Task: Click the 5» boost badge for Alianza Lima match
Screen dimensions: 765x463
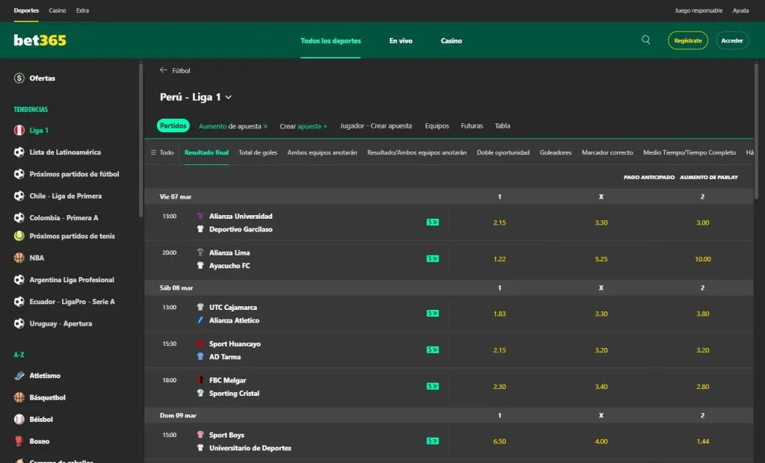Action: (x=431, y=258)
